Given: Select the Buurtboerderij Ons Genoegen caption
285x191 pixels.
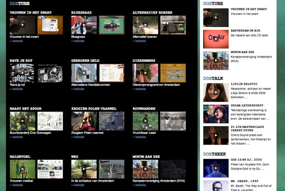Looking at the screenshot, I should pos(30,133).
